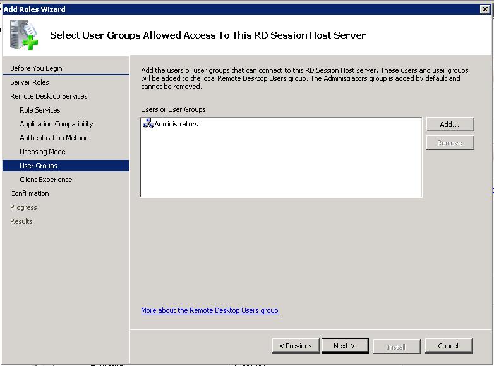This screenshot has width=494, height=366.
Task: Click the Administrators group icon in list
Action: (x=148, y=124)
